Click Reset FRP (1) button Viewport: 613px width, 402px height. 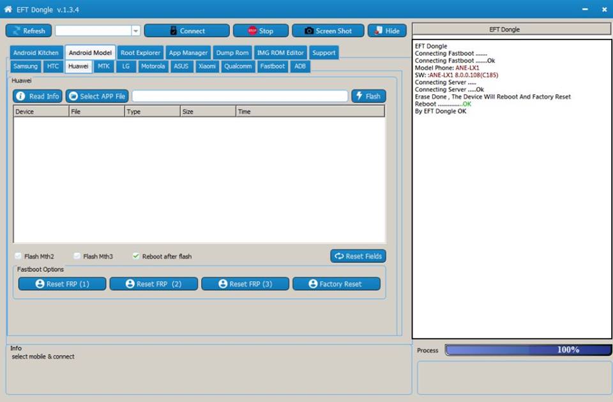pos(62,284)
